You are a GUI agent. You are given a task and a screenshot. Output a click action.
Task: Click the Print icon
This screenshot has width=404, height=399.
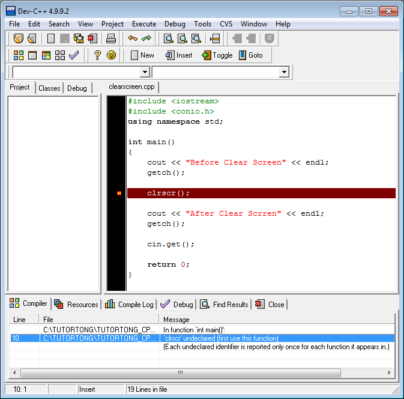[x=111, y=38]
